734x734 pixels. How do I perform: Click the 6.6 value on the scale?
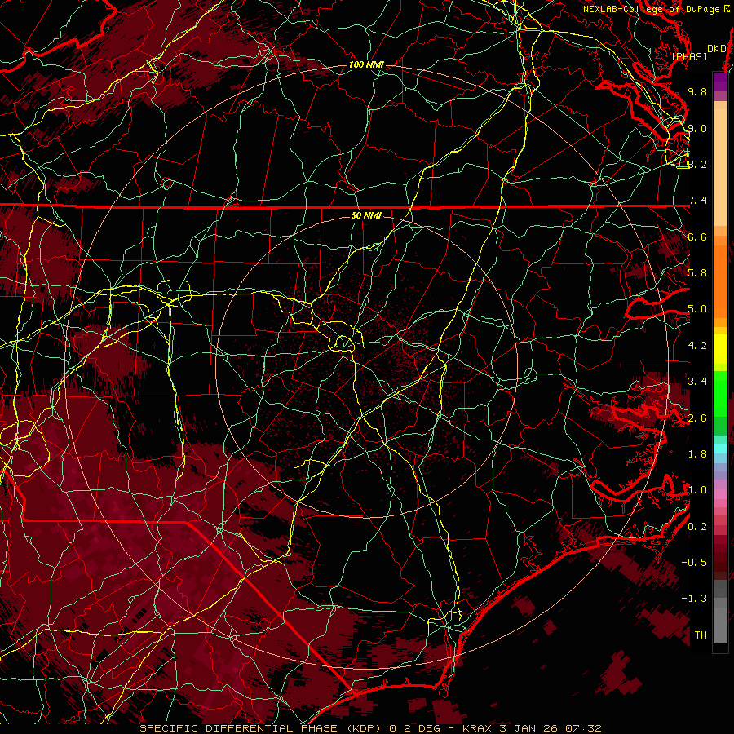697,237
